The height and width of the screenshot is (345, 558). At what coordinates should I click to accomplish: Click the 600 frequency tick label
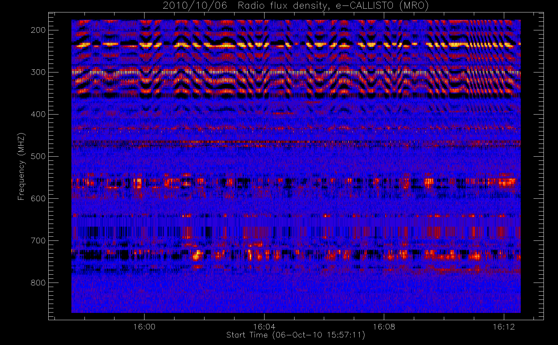38,198
